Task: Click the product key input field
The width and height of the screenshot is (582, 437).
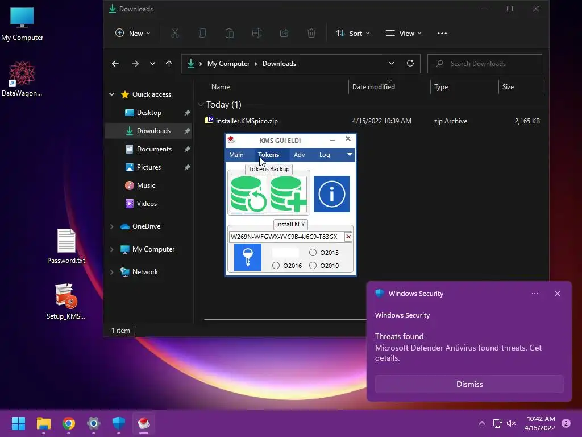Action: pos(286,237)
